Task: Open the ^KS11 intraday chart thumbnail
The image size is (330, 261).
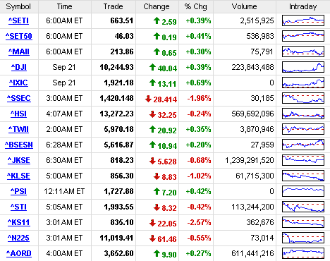Action: click(x=303, y=222)
